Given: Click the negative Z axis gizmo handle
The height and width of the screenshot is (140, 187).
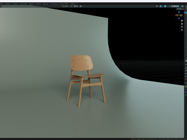Looking at the screenshot, I should point(179,18).
